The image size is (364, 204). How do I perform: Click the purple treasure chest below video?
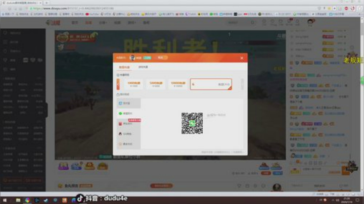tap(63, 166)
